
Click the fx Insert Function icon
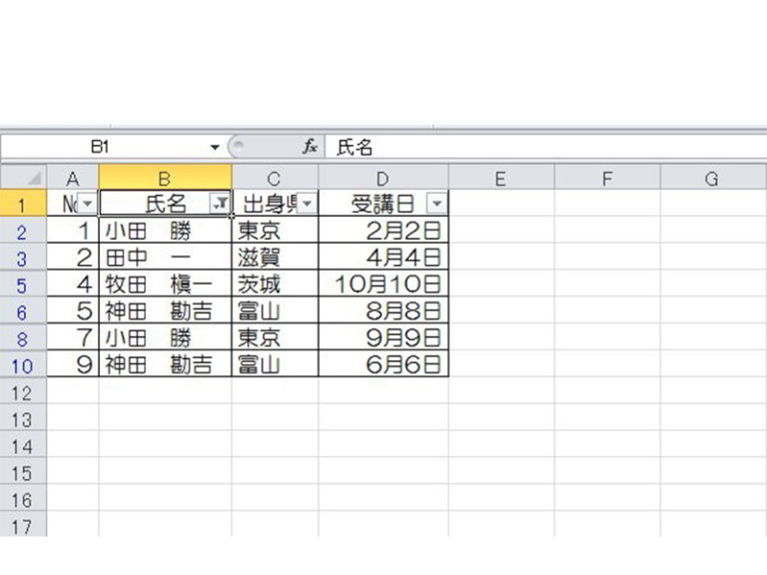pos(311,147)
